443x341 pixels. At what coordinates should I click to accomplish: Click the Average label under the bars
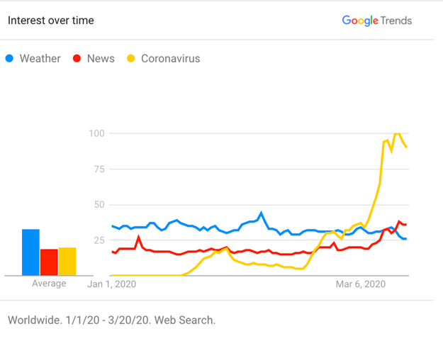click(x=49, y=284)
